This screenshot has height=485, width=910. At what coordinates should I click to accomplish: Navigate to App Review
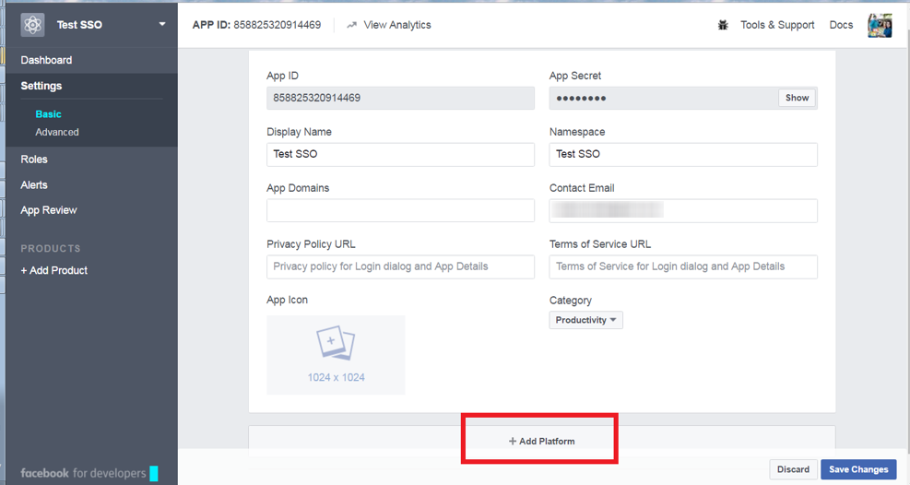[x=49, y=210]
